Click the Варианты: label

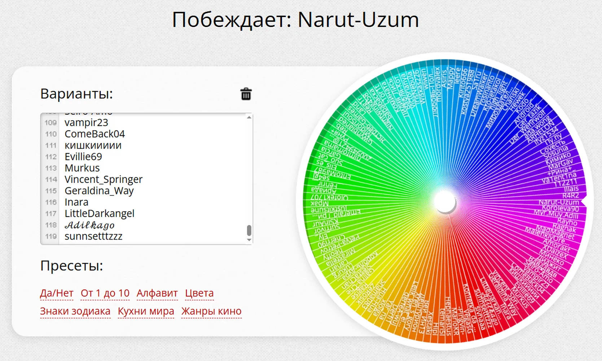76,94
